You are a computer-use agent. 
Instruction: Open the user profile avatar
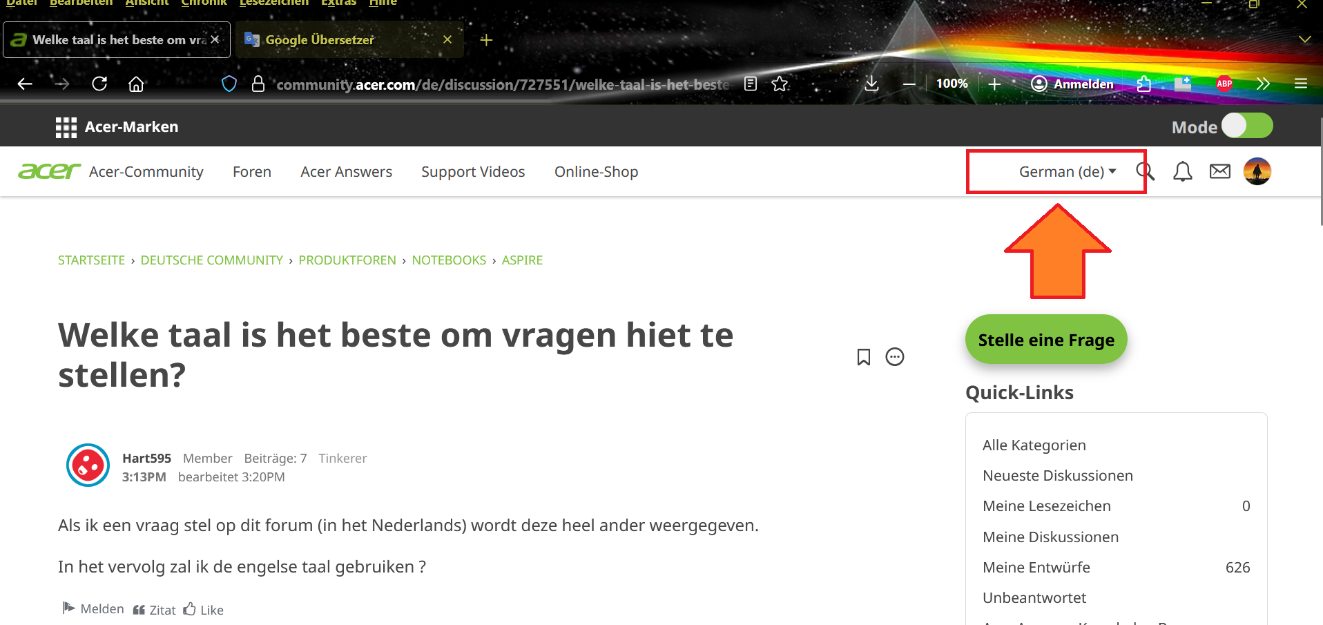click(x=1257, y=171)
